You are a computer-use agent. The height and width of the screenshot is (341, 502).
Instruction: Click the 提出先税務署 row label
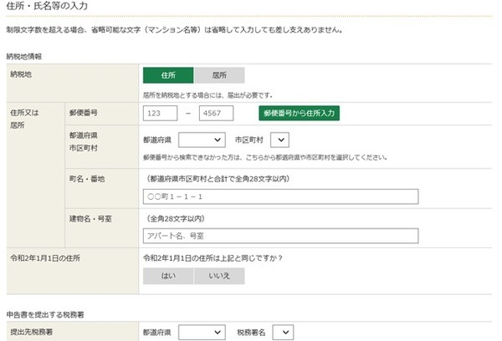[32, 332]
